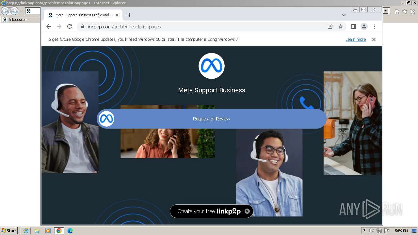Reload the linkpop page
The width and height of the screenshot is (418, 235).
tap(70, 27)
